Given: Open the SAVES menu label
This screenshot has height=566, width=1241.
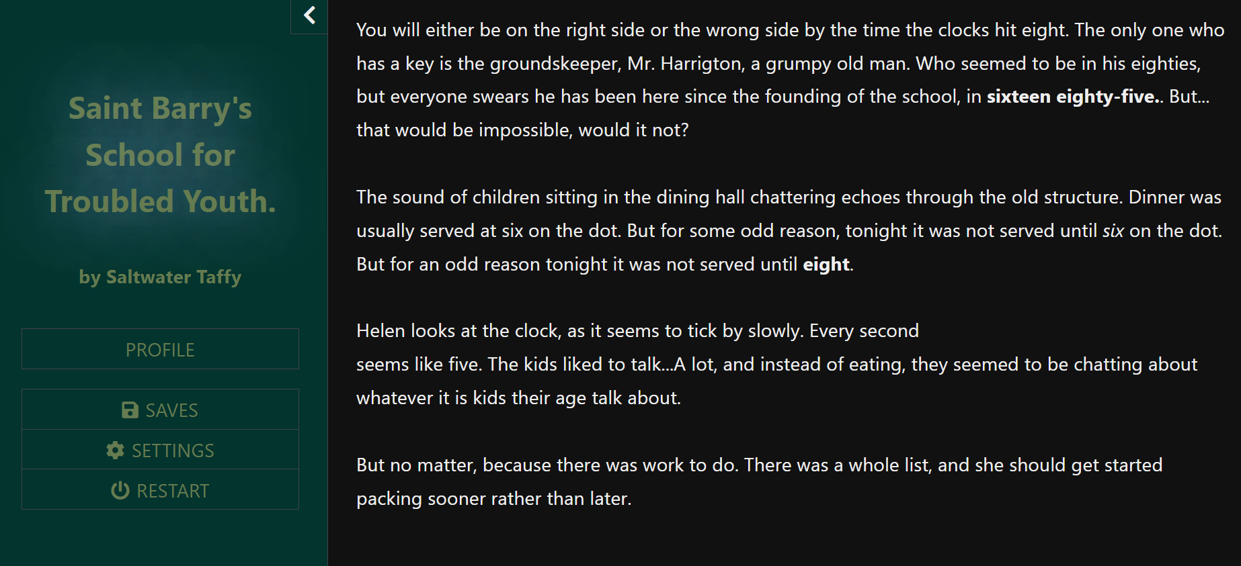Looking at the screenshot, I should coord(172,410).
